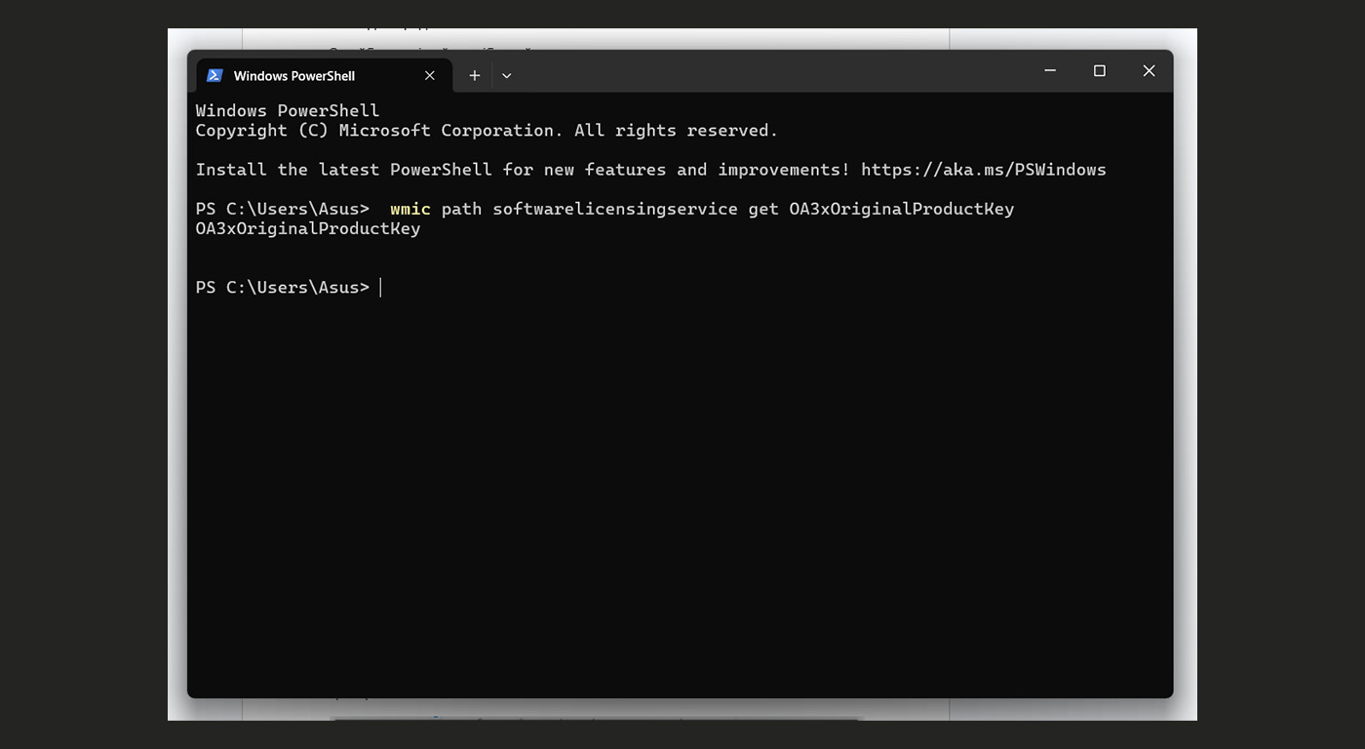Screen dimensions: 1365x749
Task: Close the Windows PowerShell tab
Action: 429,76
